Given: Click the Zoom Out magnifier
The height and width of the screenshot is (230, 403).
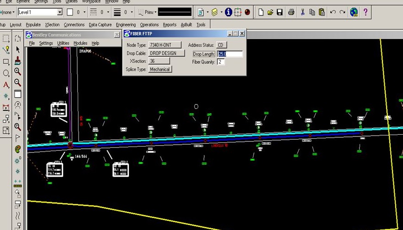Looking at the screenshot, I should click(17, 83).
